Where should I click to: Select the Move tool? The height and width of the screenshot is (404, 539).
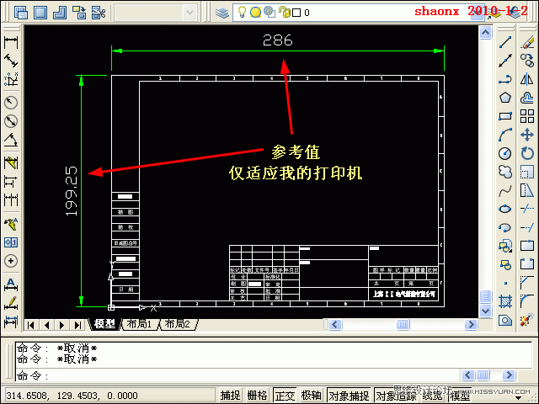click(x=527, y=135)
